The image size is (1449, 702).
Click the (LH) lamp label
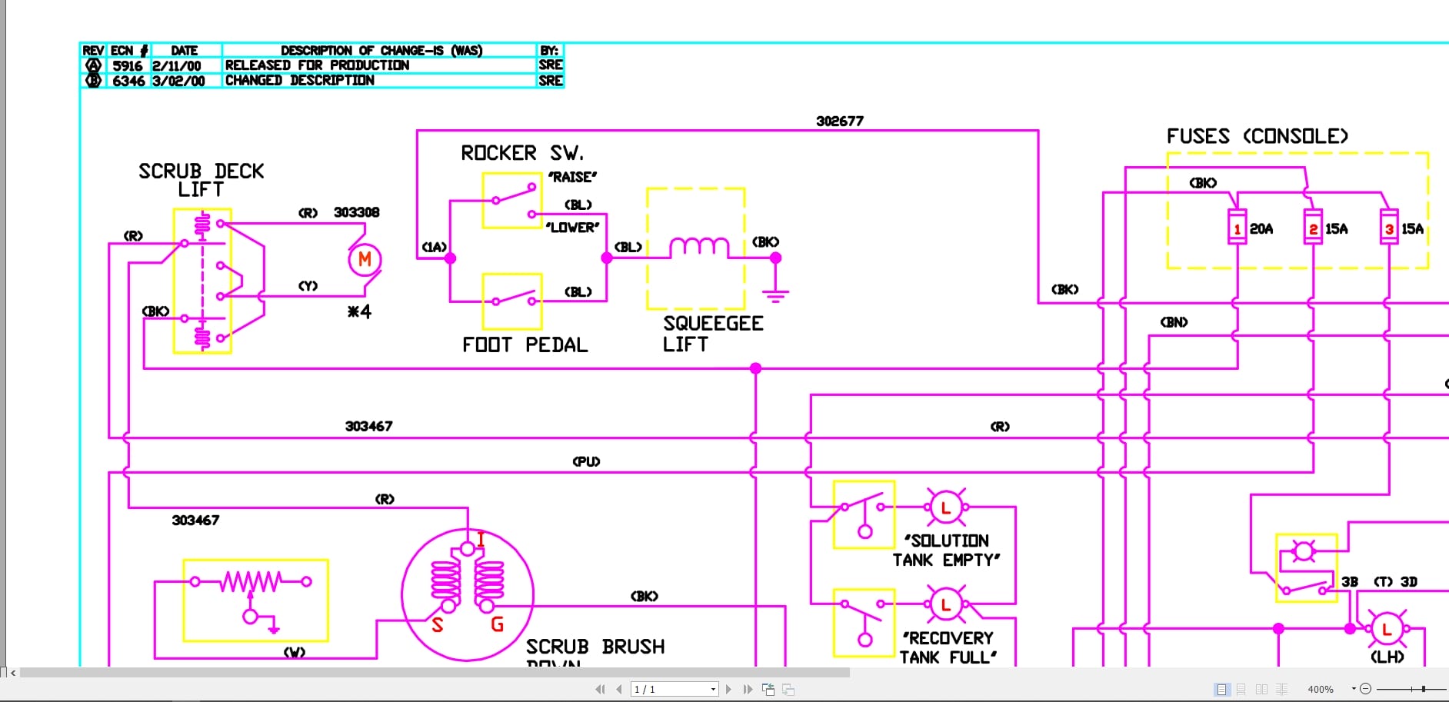(x=1387, y=657)
